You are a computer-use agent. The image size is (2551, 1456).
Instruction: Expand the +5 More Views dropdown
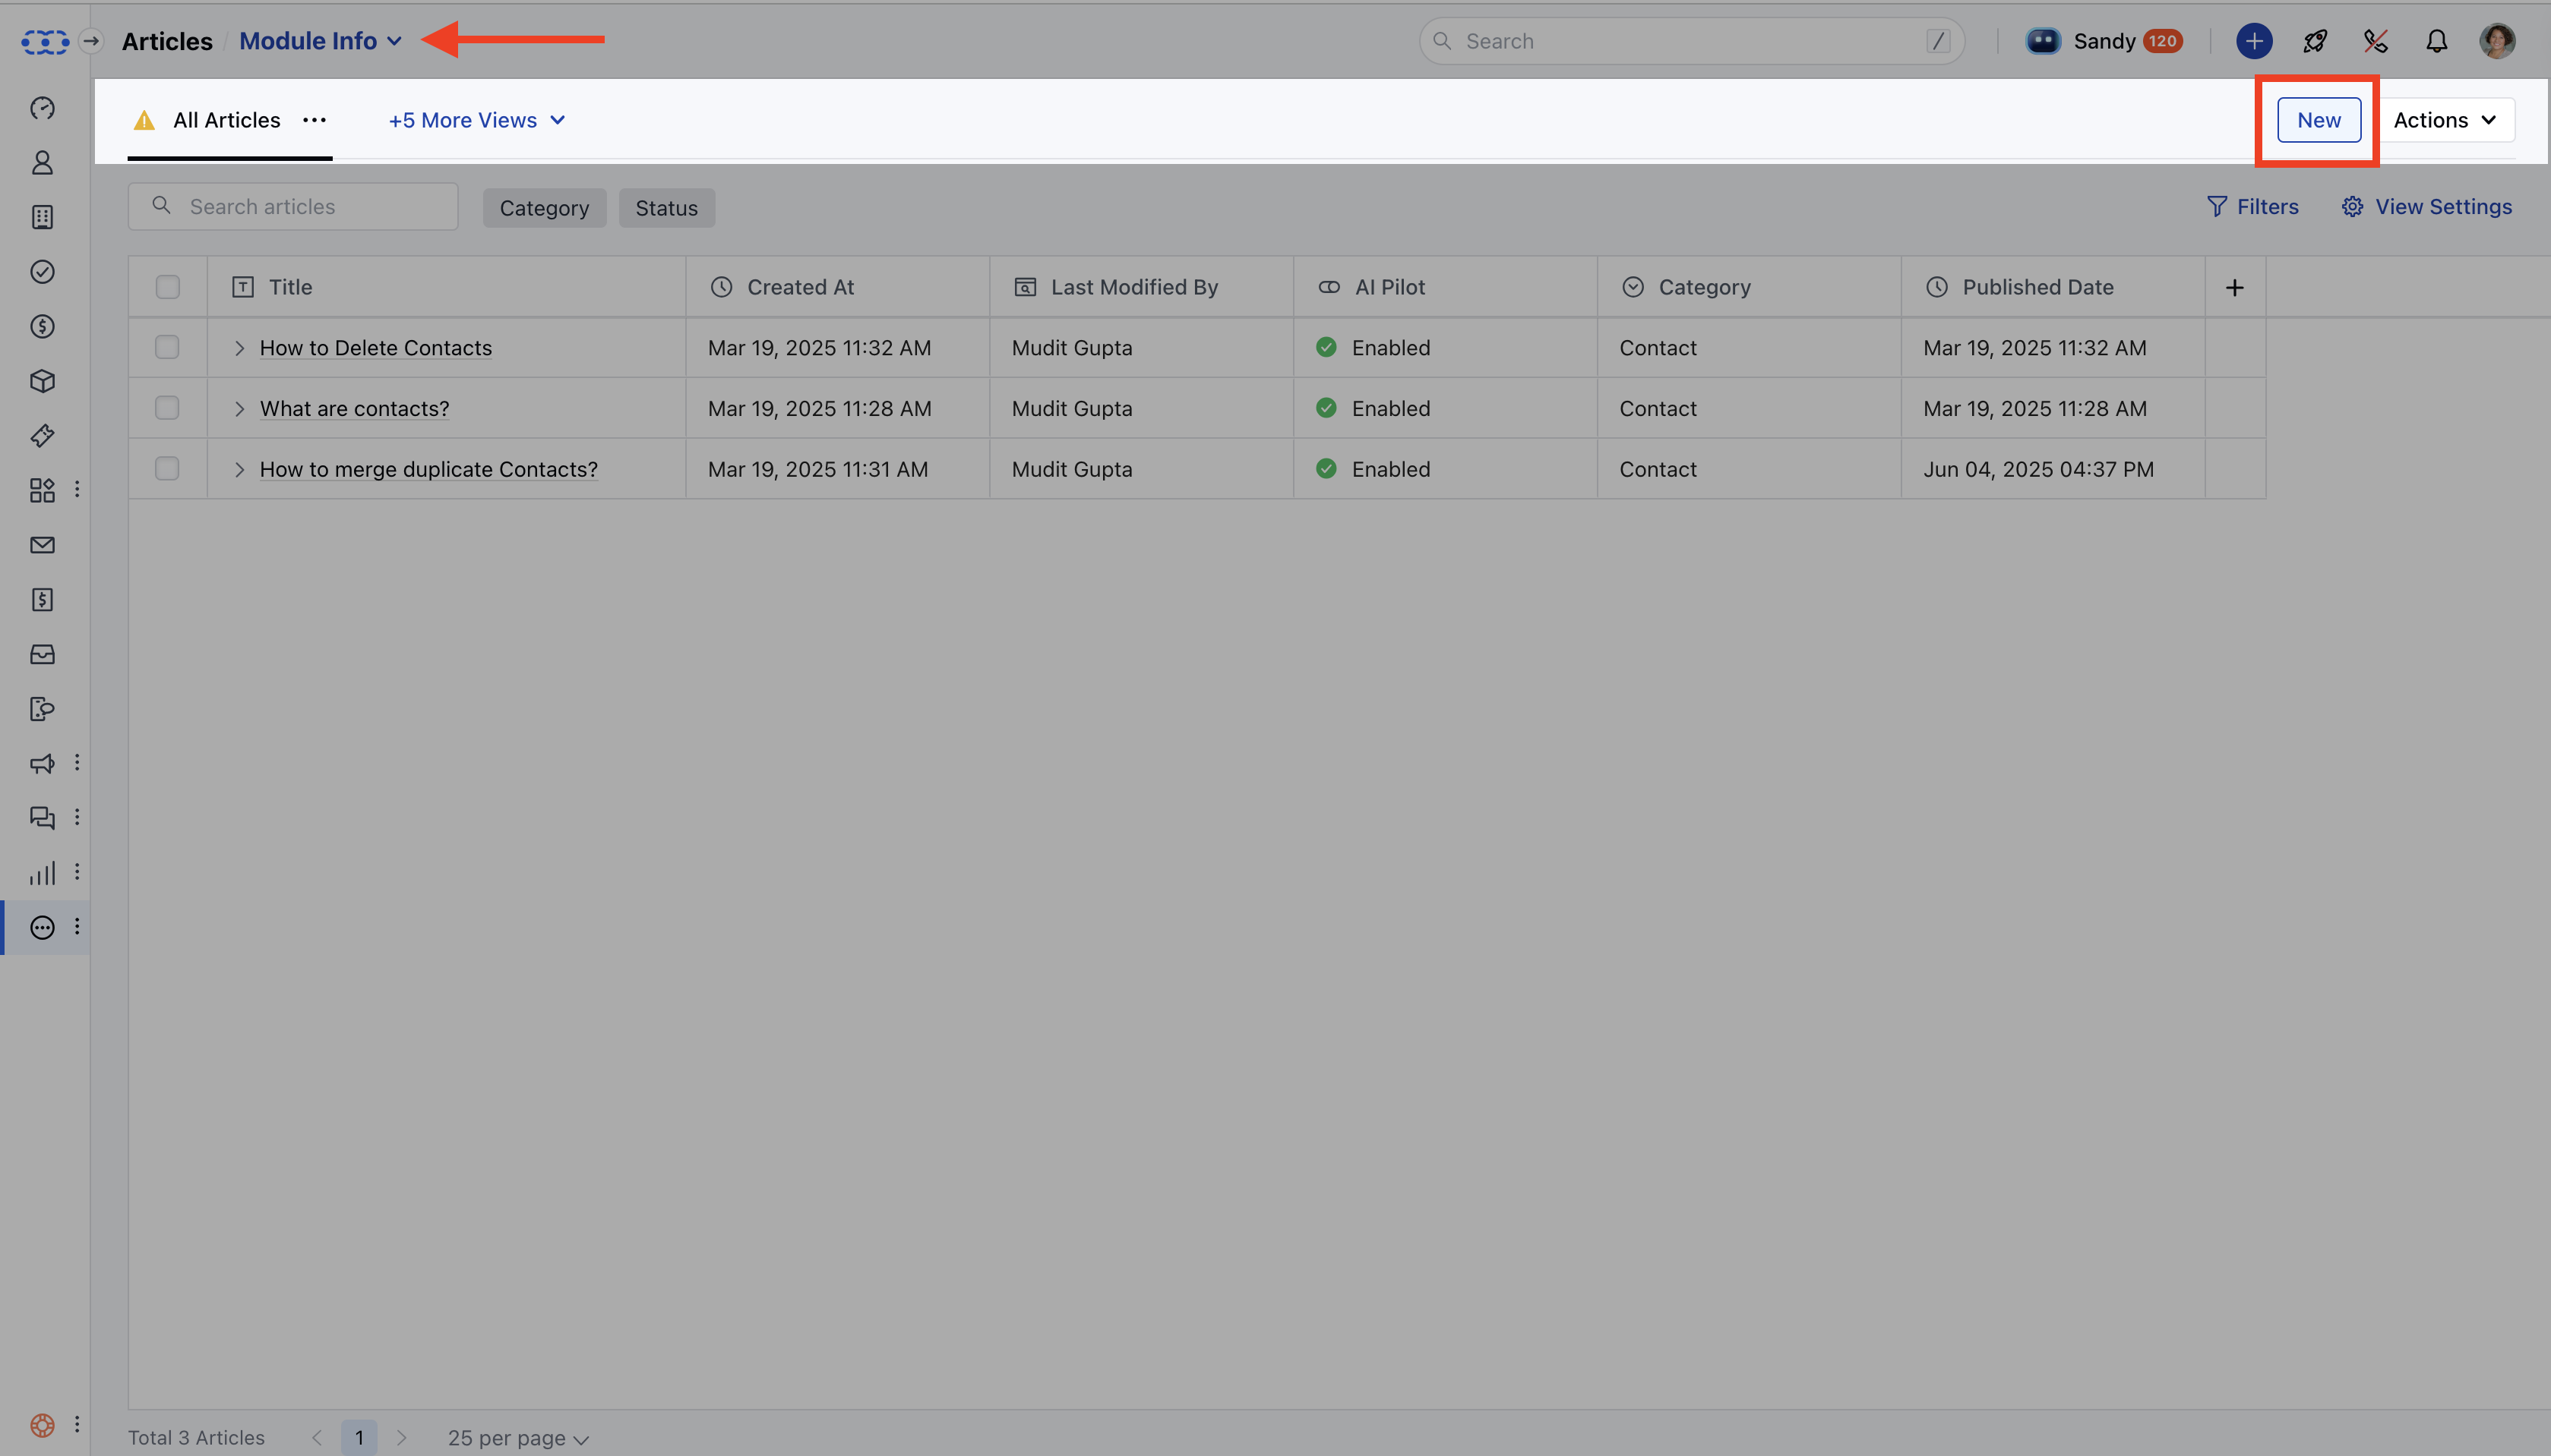[x=476, y=120]
